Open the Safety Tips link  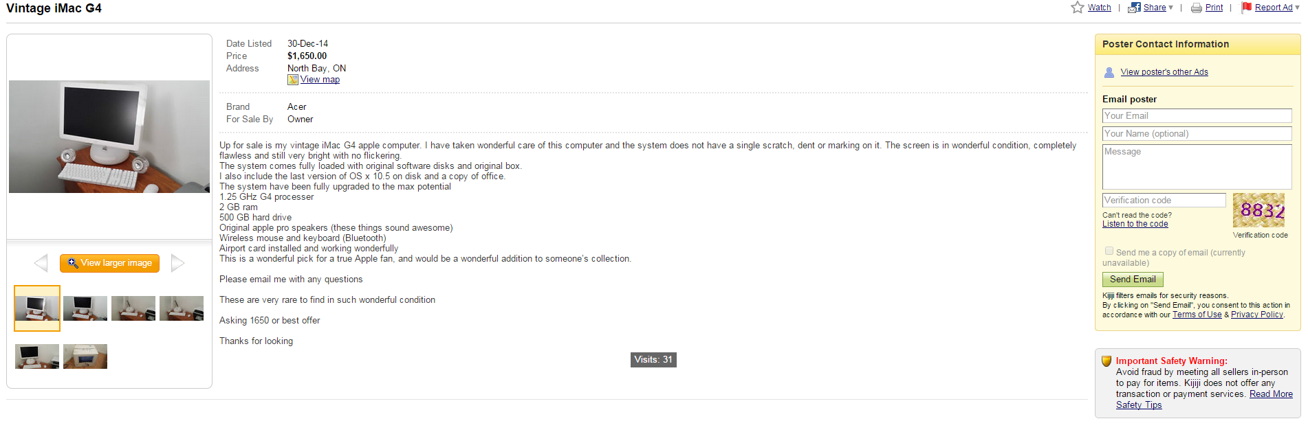[x=1139, y=405]
